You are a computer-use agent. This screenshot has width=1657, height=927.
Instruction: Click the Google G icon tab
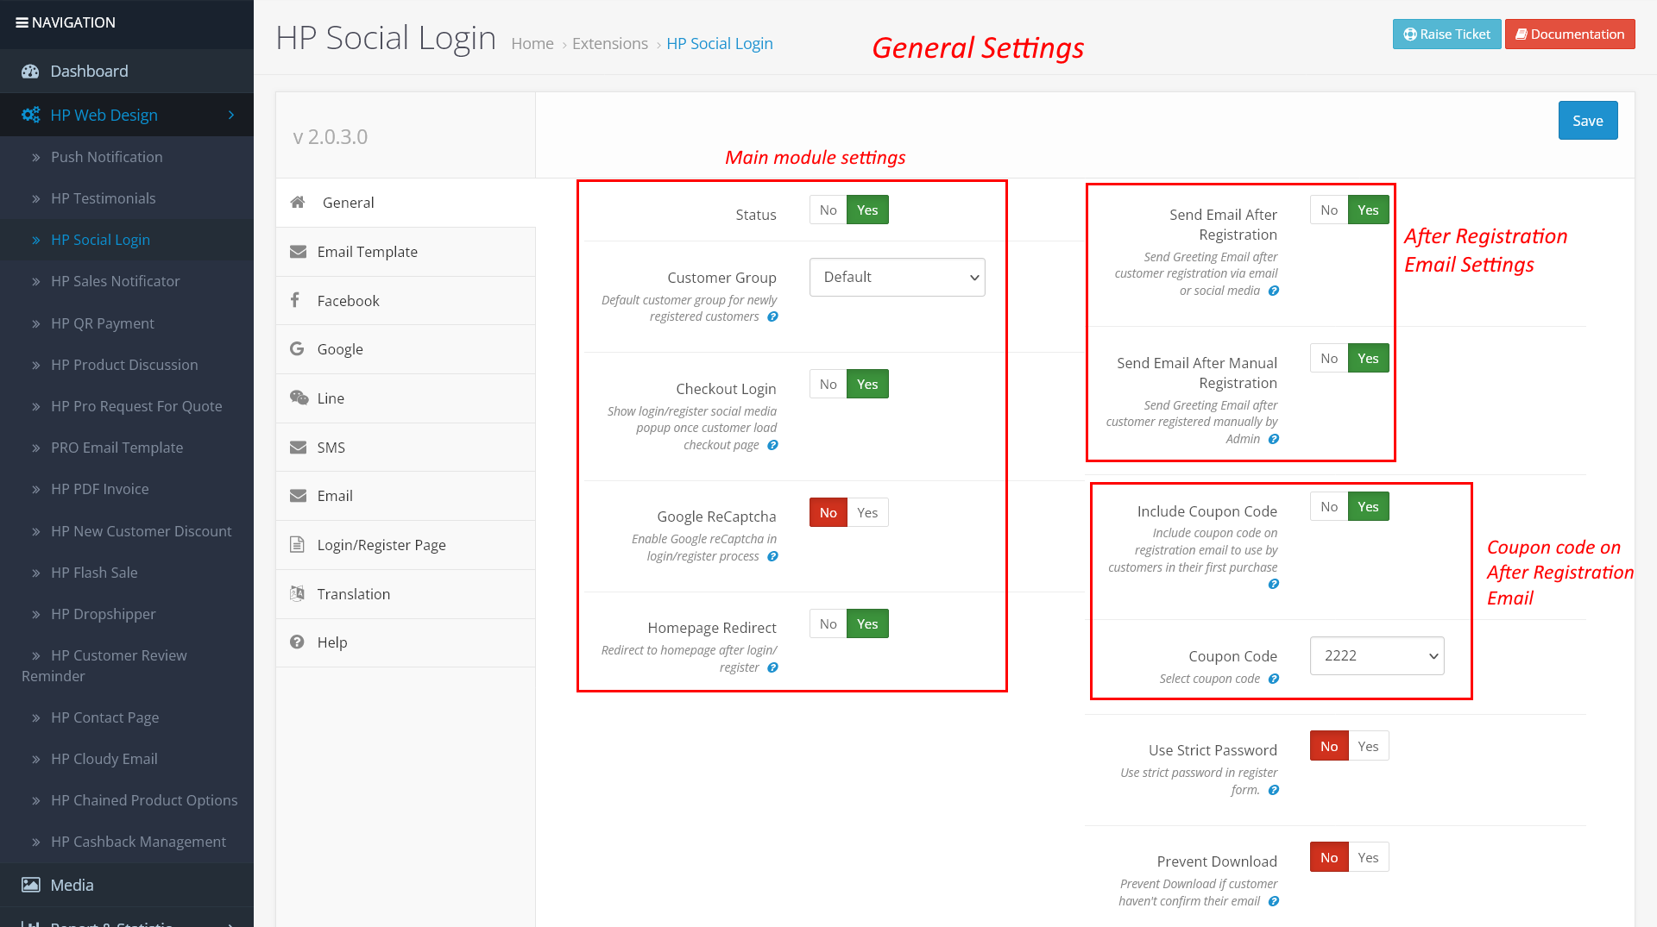(x=297, y=348)
